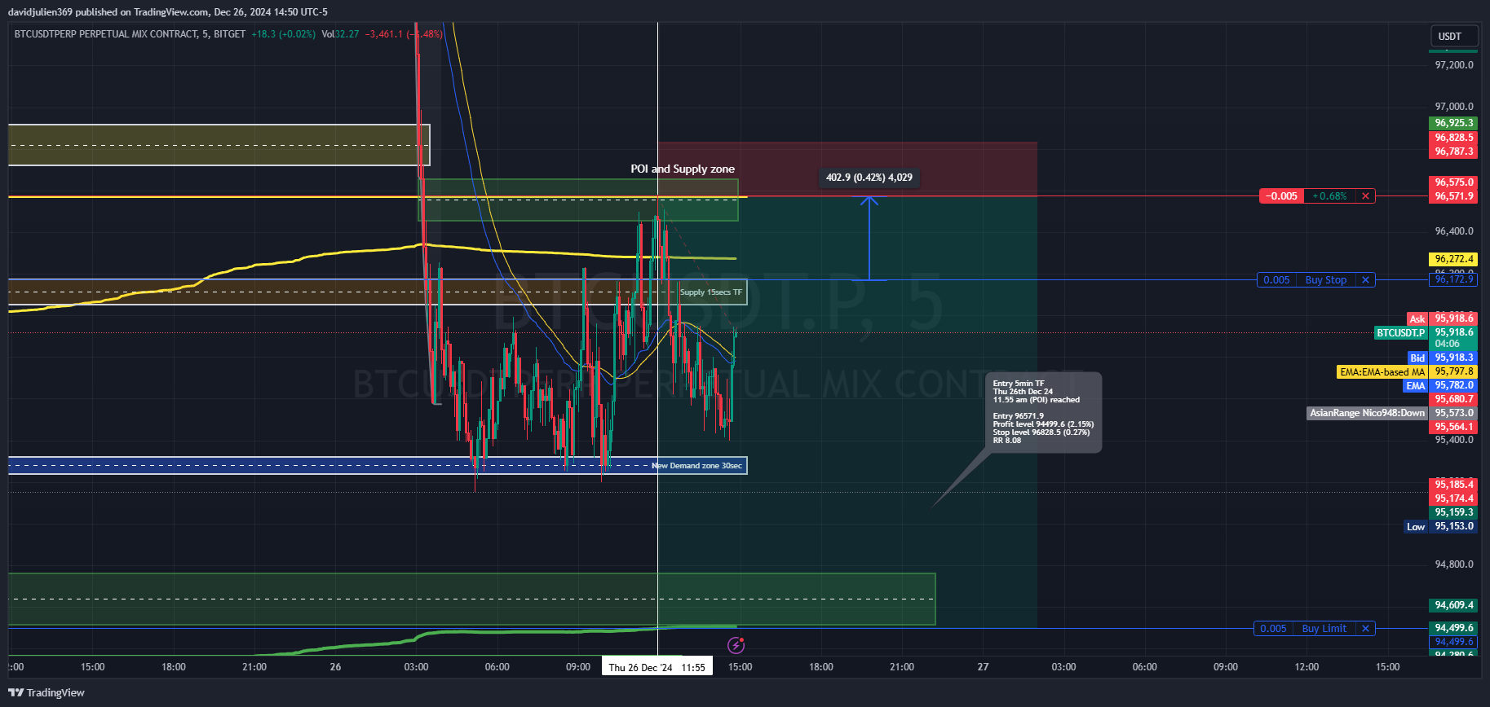Click the purple lightning bolt event icon
This screenshot has width=1490, height=707.
[736, 645]
